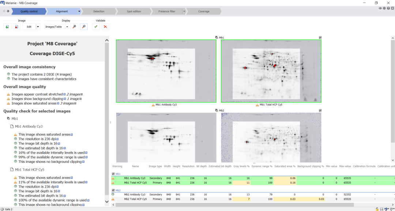Expand the Alignment step dropdown arrow
Screen dimensions: 395x211
point(79,11)
